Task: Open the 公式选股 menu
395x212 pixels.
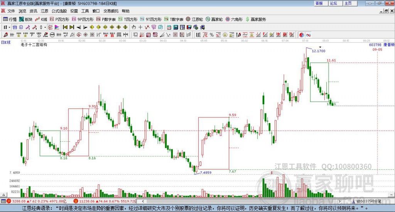Action: pyautogui.click(x=59, y=11)
